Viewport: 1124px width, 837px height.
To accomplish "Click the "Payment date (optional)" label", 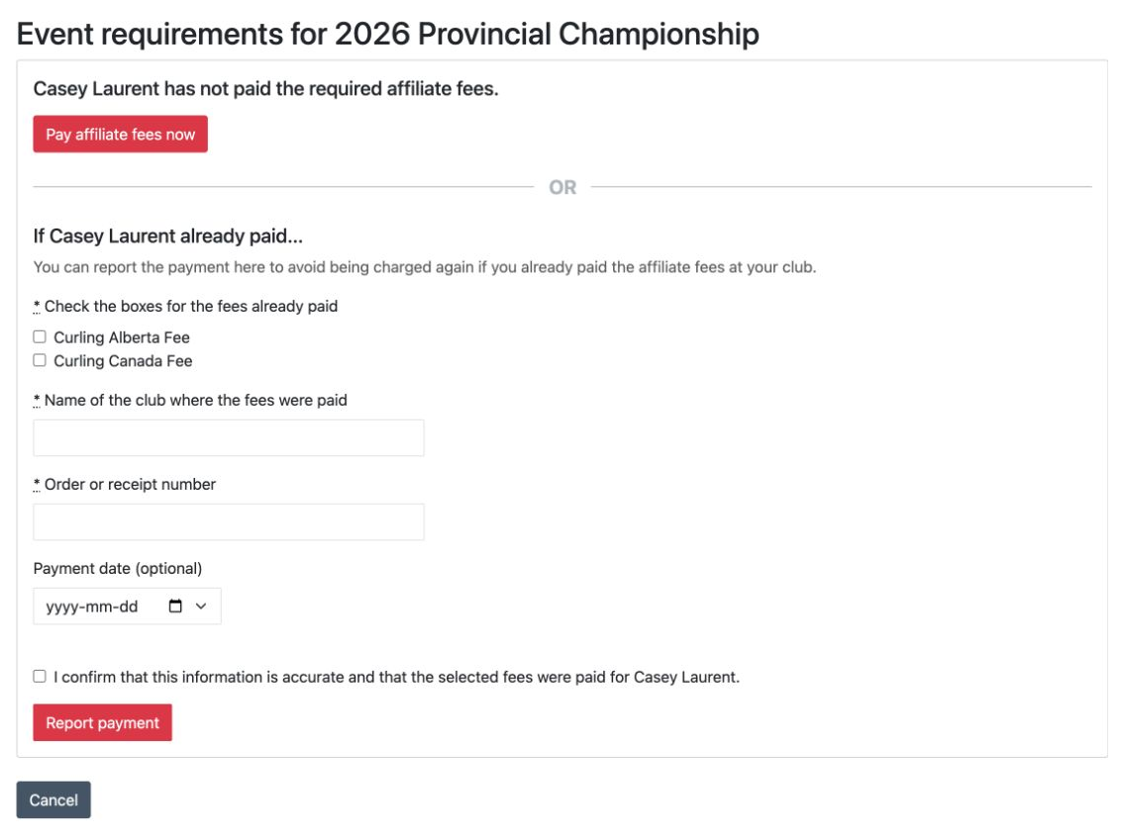I will [118, 569].
